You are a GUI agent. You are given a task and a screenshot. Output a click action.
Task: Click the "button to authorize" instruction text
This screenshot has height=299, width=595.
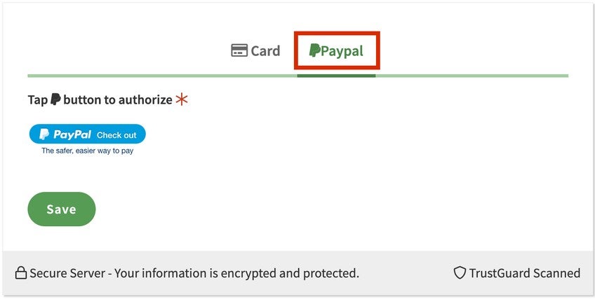117,99
